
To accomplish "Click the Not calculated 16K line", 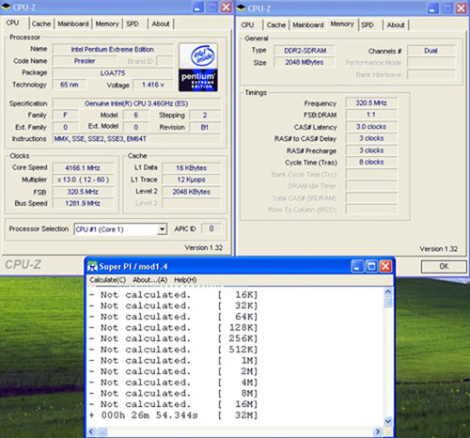I will pos(173,295).
